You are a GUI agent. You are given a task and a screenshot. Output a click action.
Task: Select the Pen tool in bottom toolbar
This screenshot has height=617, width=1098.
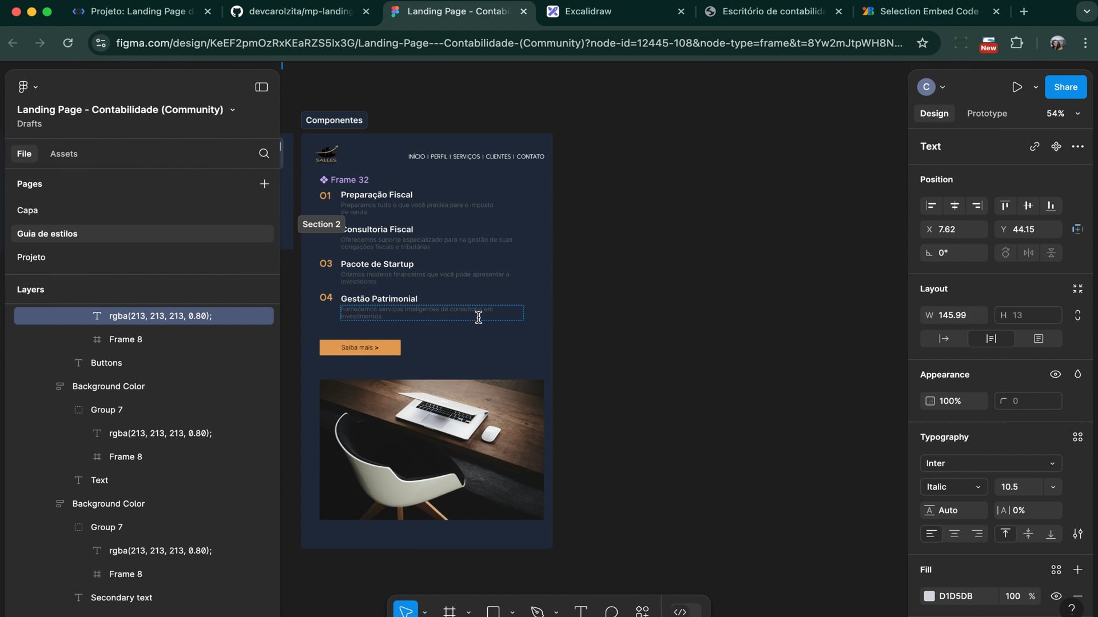(537, 611)
